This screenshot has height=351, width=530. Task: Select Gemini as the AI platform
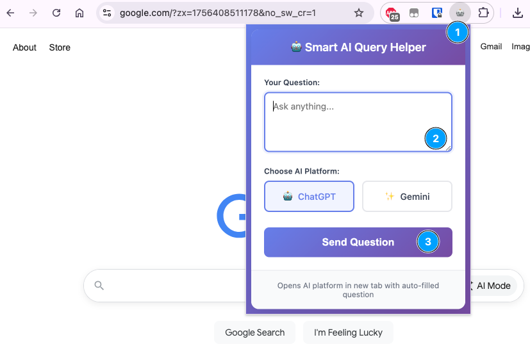pyautogui.click(x=407, y=197)
